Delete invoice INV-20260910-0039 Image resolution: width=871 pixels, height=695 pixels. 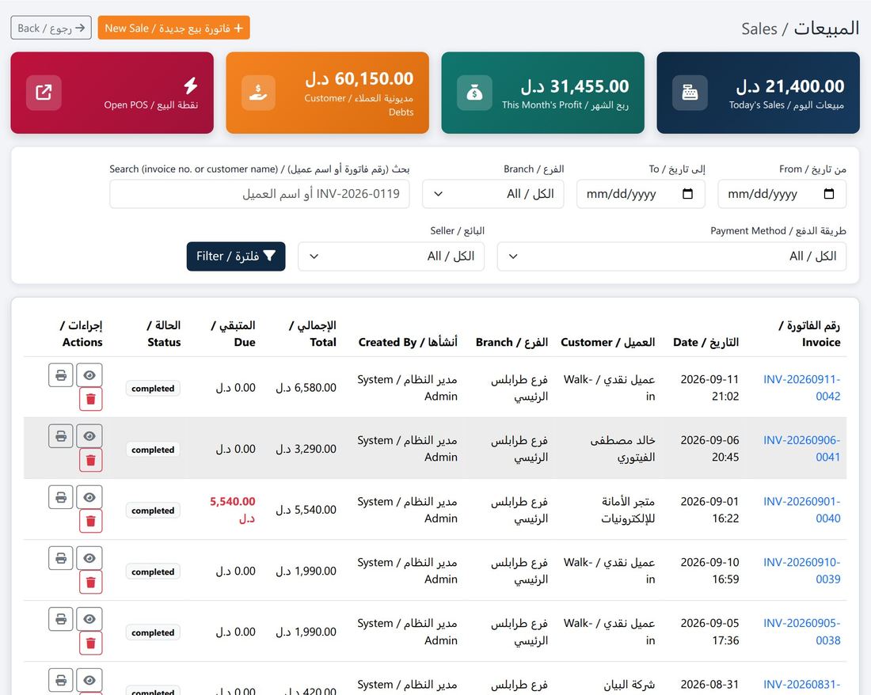(x=90, y=583)
